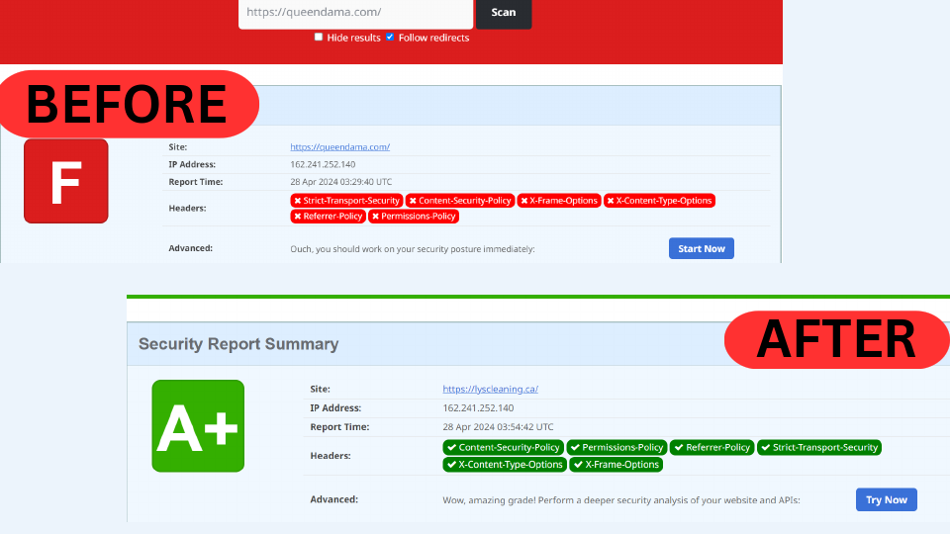Click the red Strict-Transport-Security header tag

[346, 201]
